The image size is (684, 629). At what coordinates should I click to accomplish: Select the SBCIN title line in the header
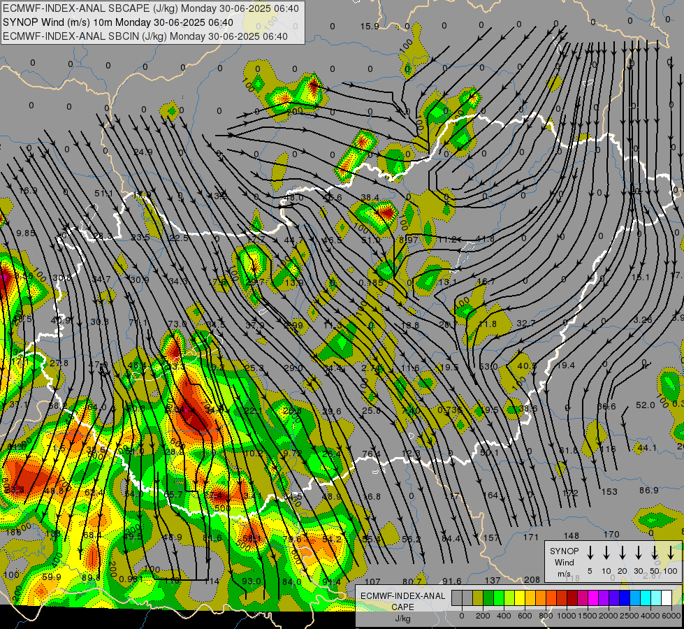145,36
